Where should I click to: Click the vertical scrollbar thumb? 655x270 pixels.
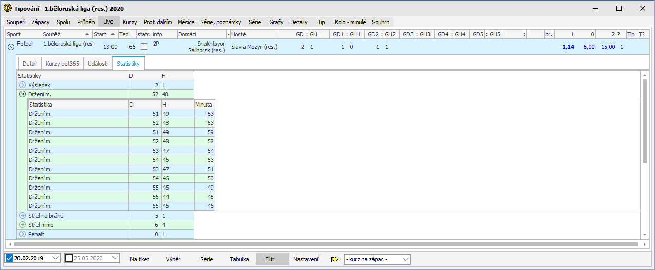pyautogui.click(x=645, y=121)
